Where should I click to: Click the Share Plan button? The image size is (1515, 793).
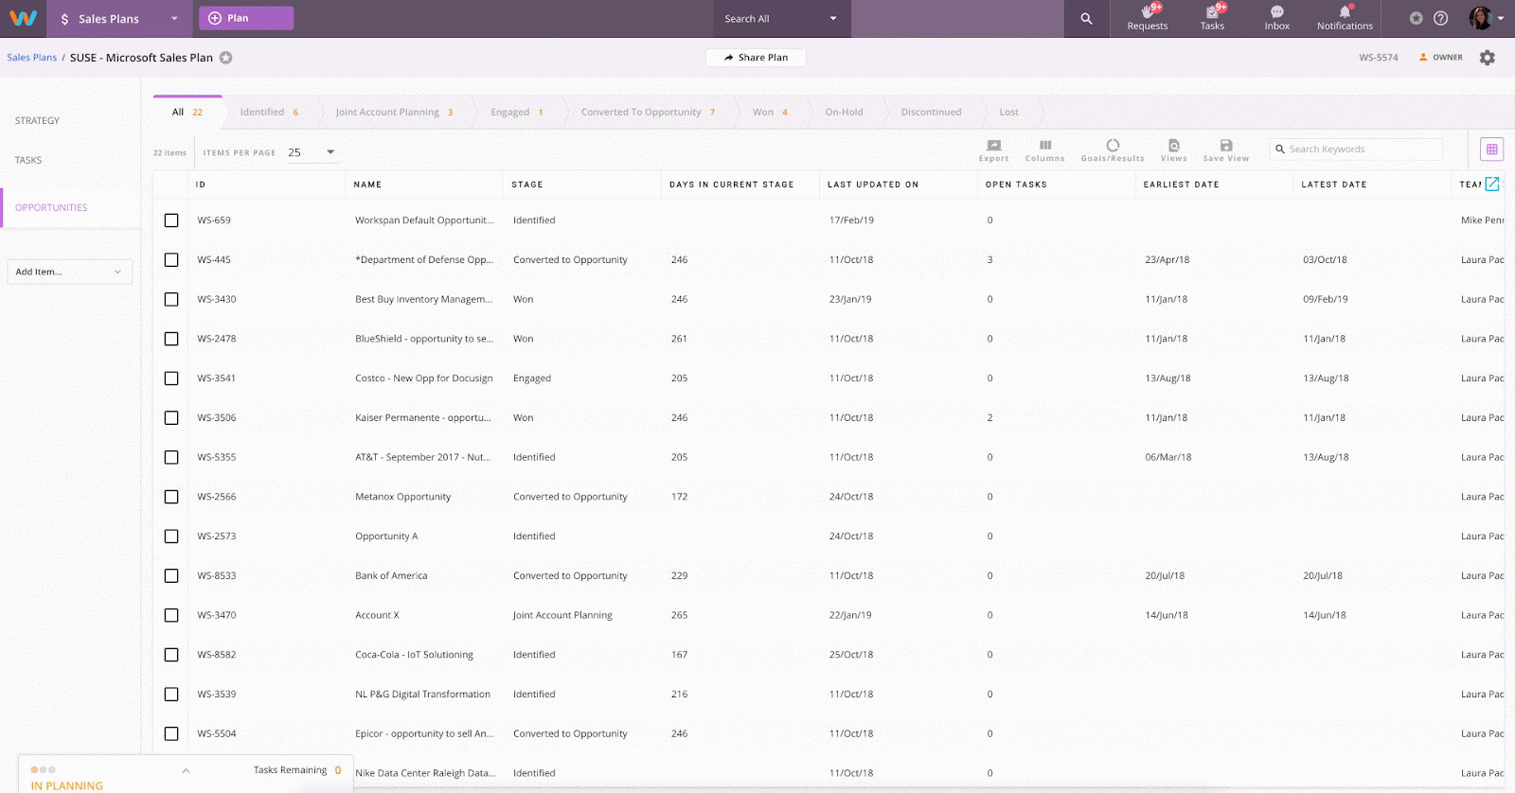756,58
